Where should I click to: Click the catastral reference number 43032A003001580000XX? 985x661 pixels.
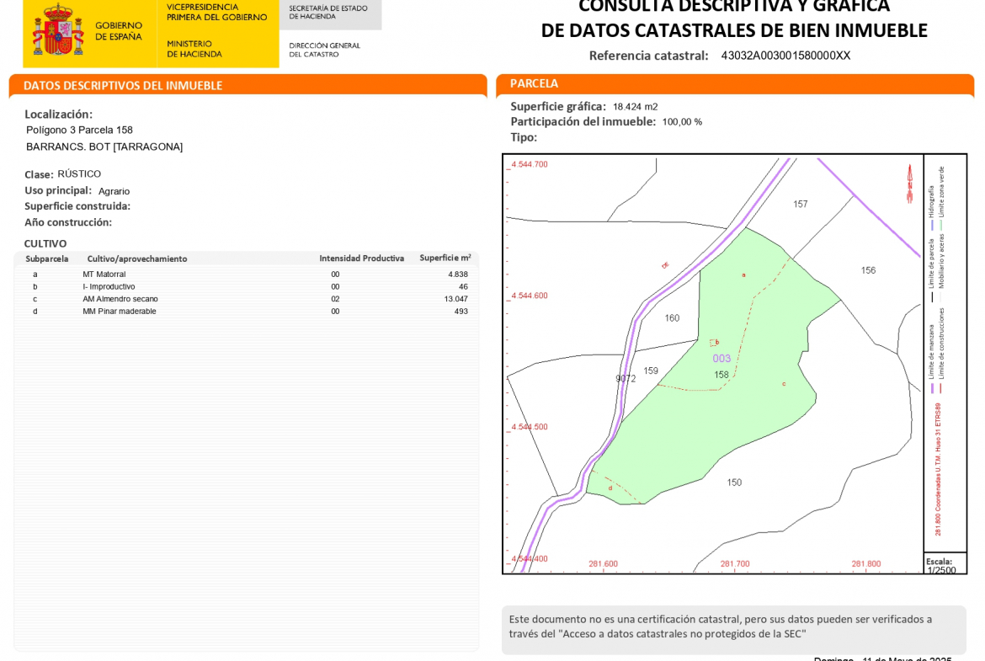click(785, 56)
